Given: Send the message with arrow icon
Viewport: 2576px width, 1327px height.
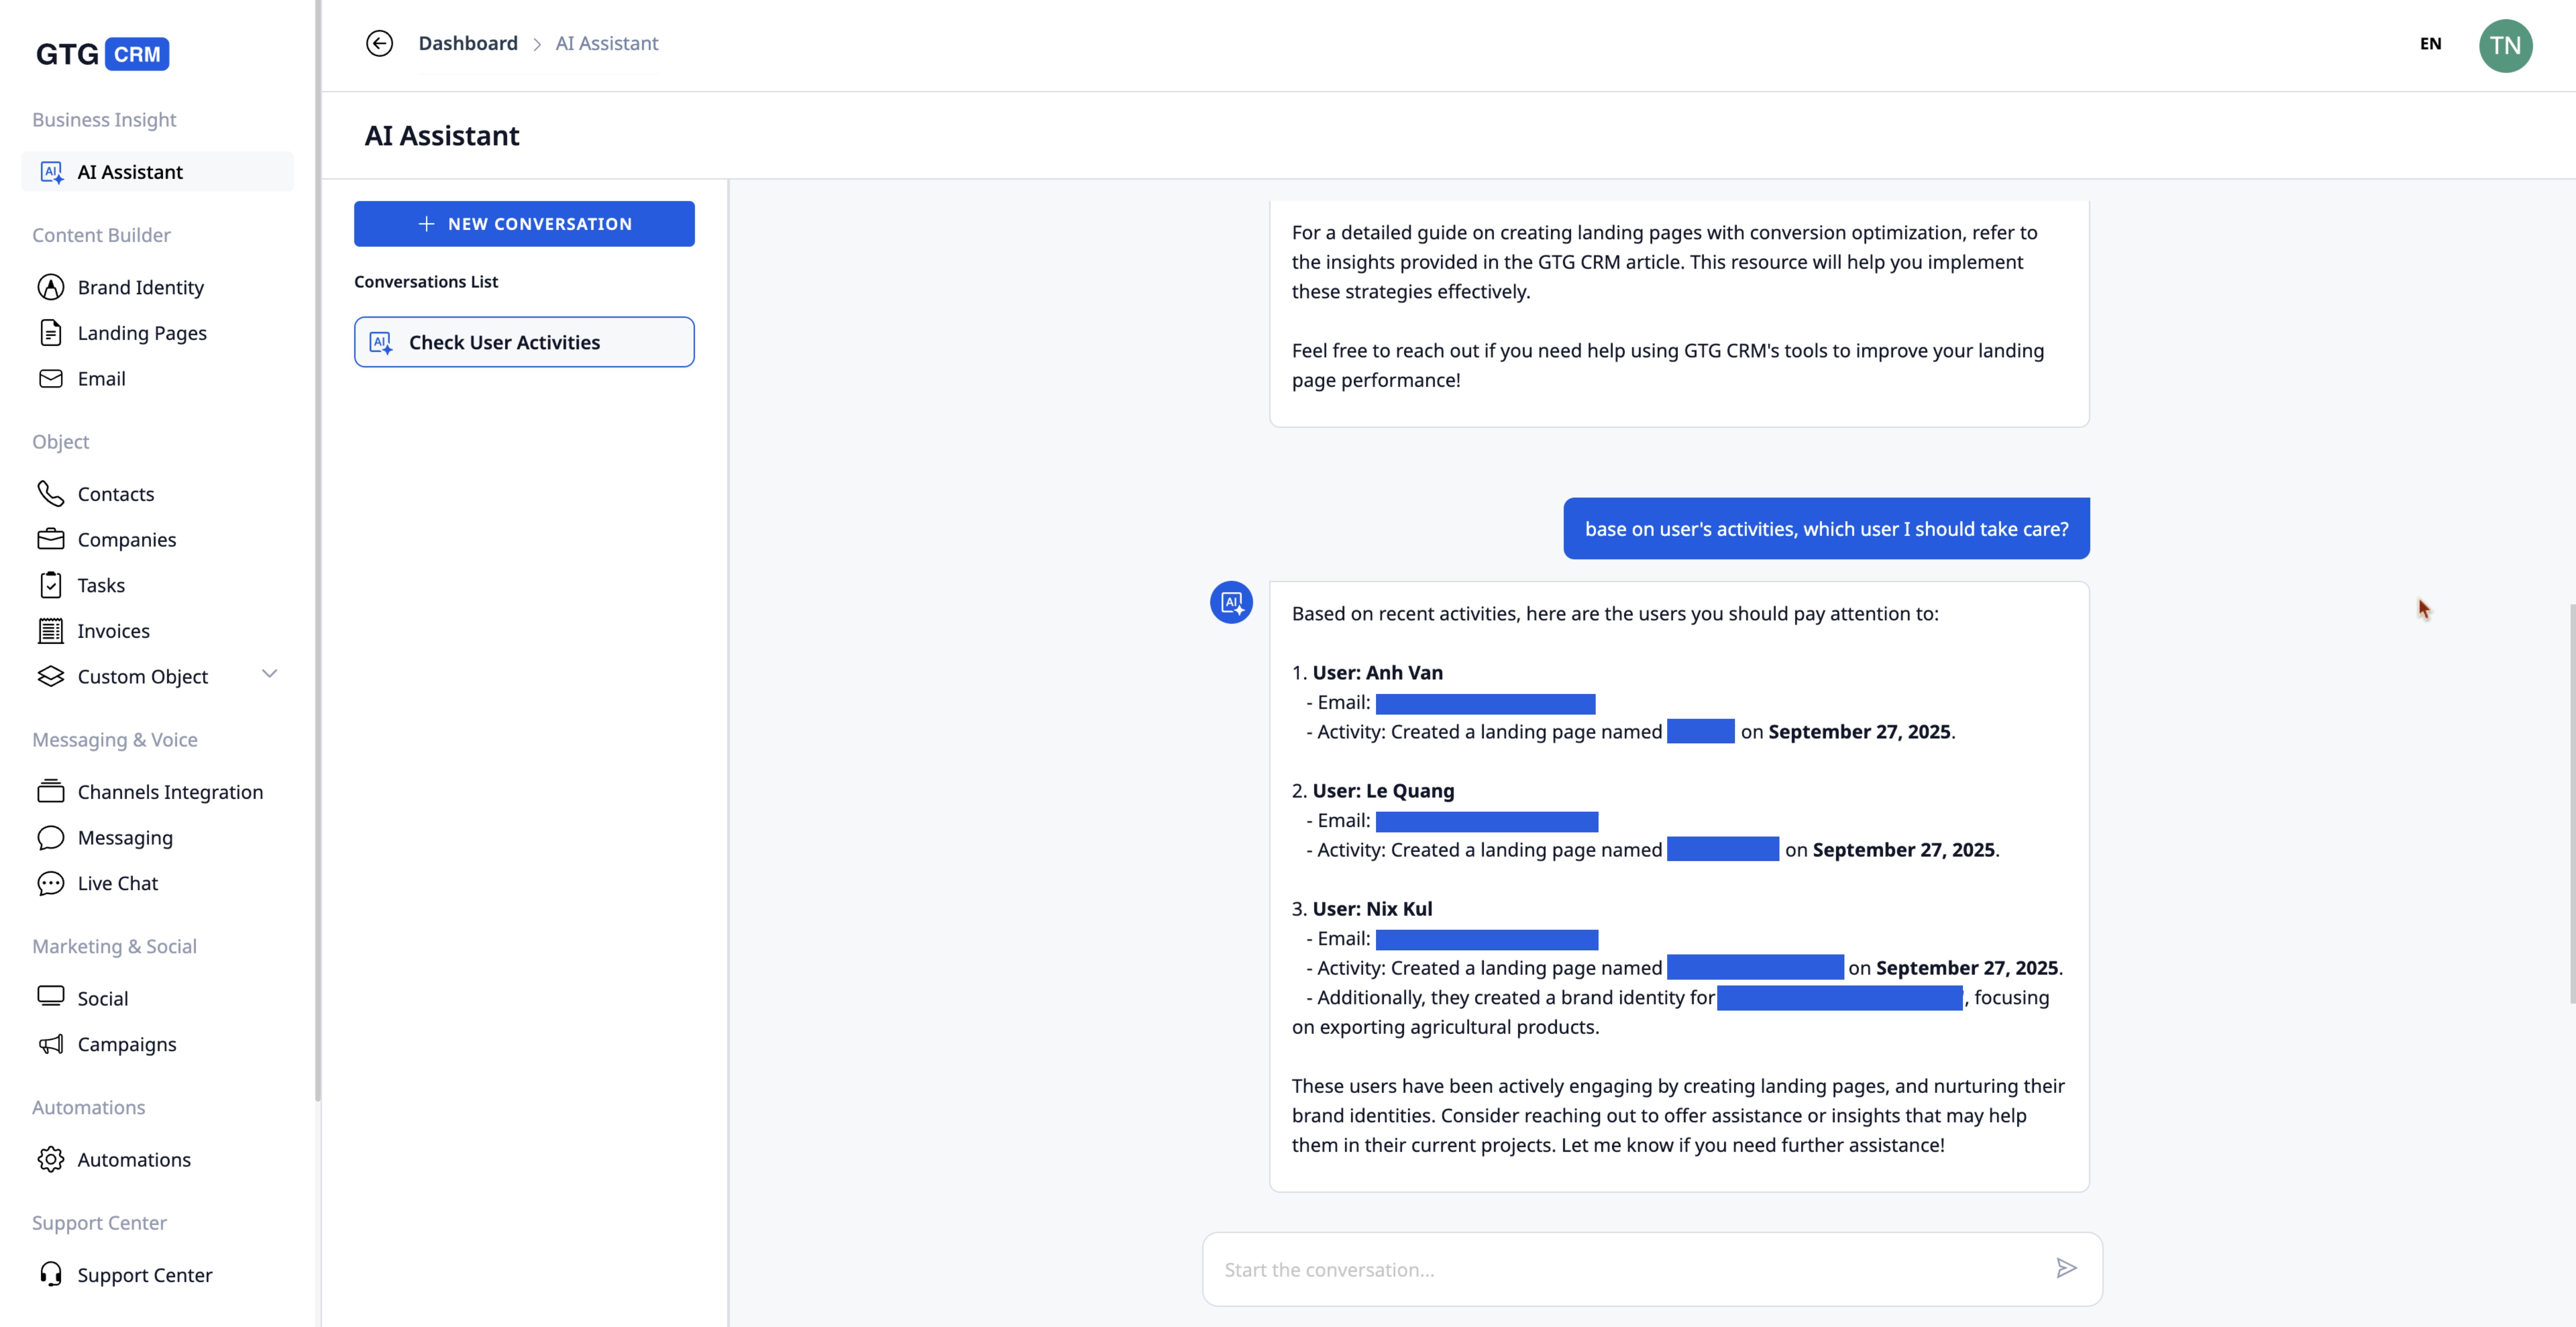Looking at the screenshot, I should [2066, 1268].
